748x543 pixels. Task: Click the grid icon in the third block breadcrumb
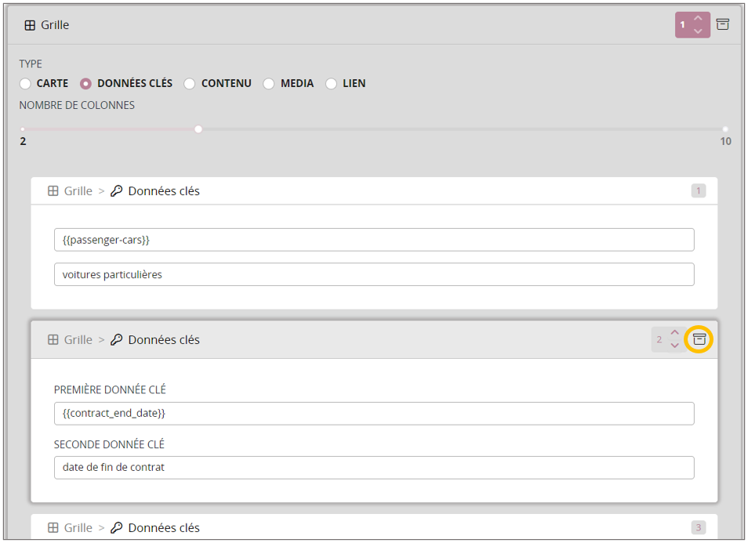pos(53,528)
